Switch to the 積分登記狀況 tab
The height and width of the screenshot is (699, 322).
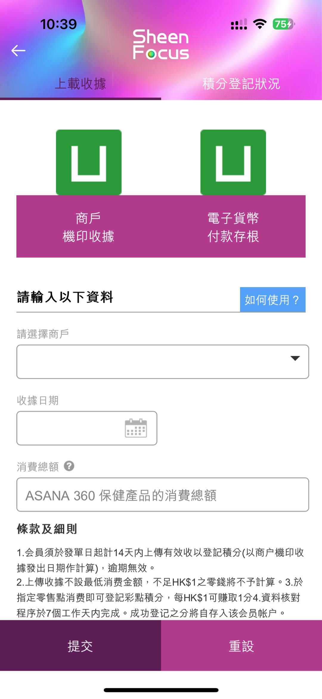coord(241,84)
